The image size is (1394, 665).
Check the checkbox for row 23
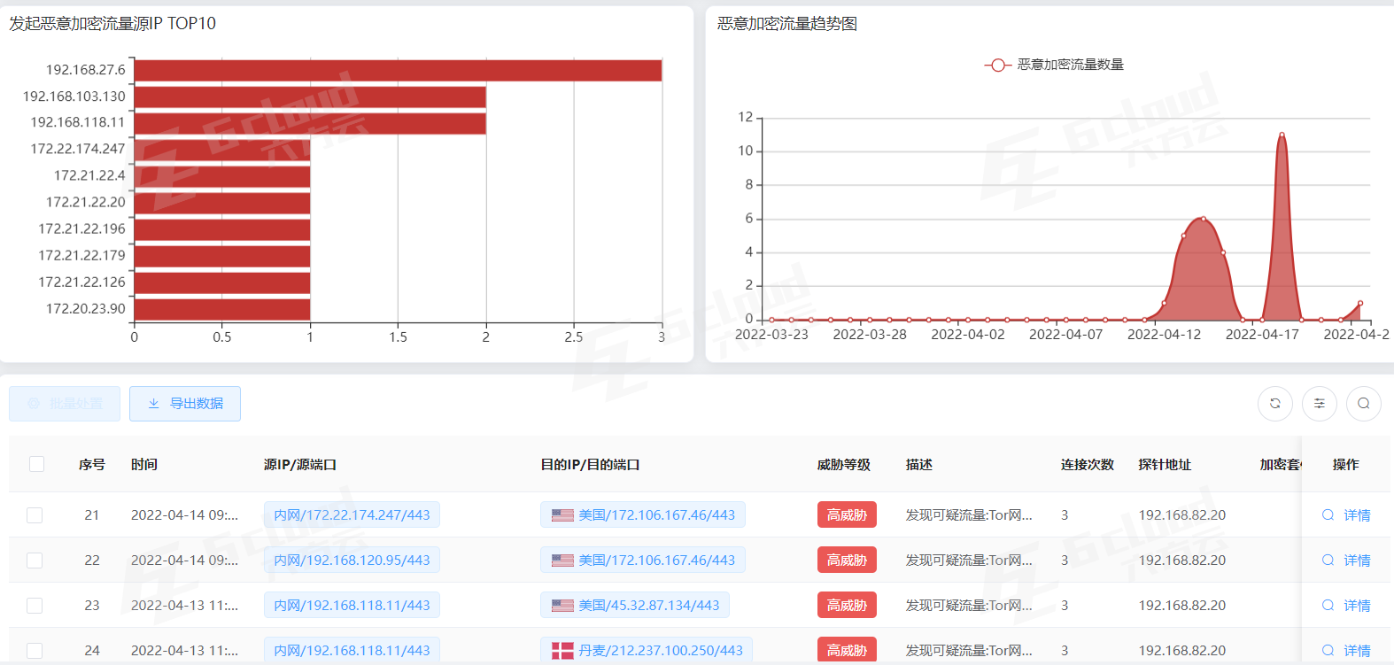point(35,606)
